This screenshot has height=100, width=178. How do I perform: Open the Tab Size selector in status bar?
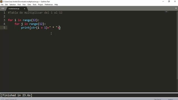tap(157, 99)
